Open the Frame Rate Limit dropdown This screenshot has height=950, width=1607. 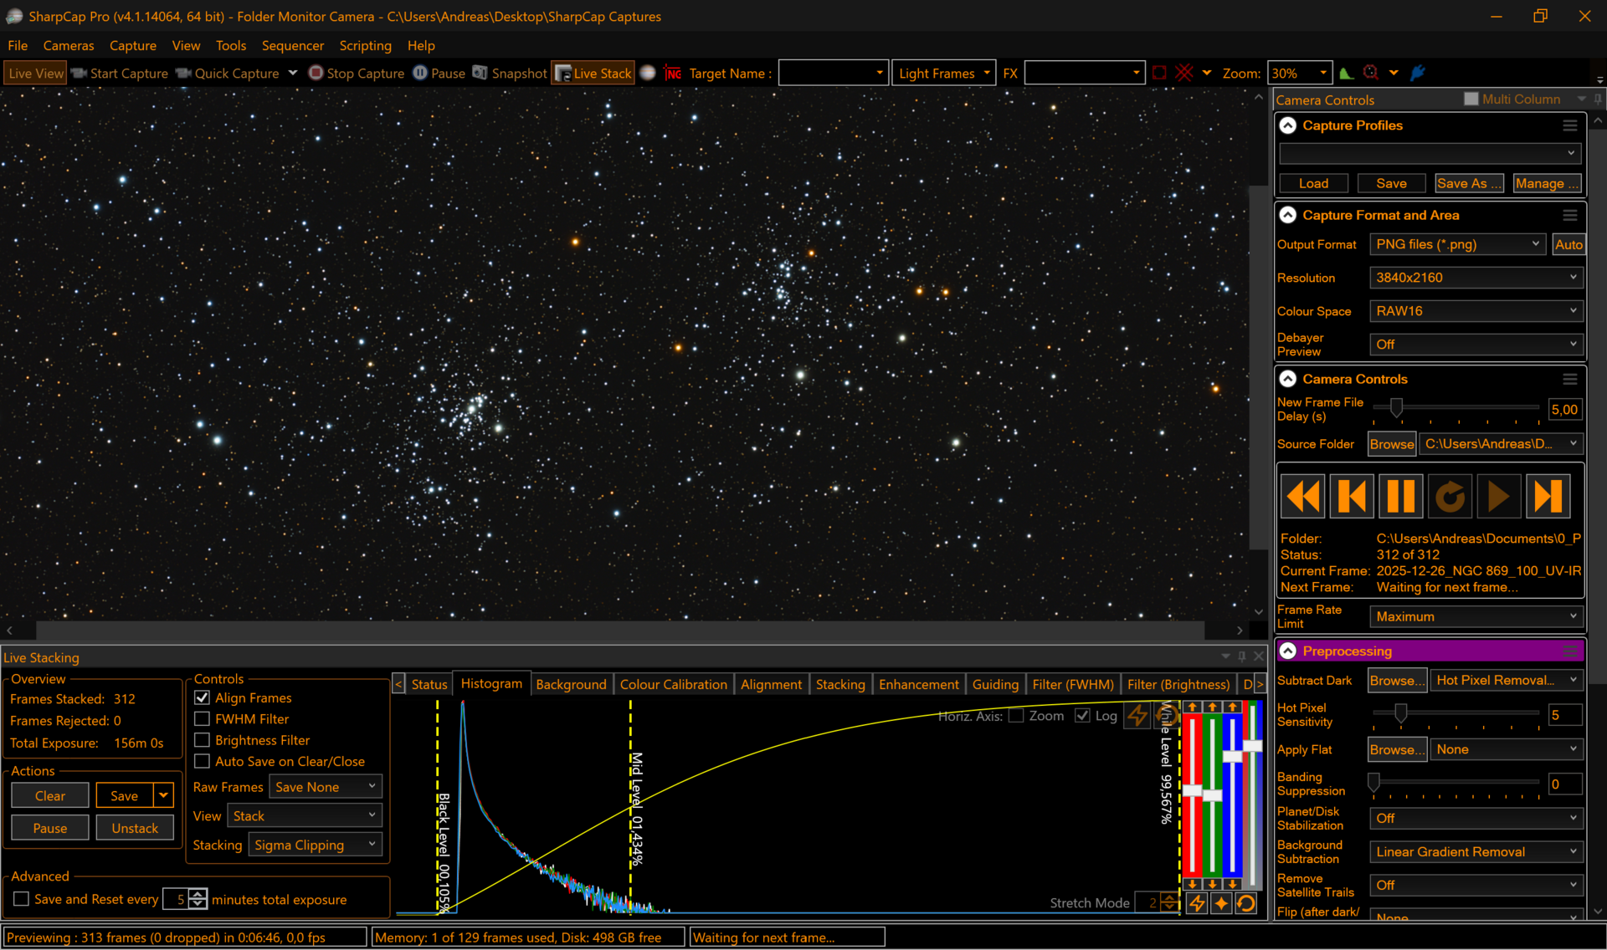coord(1476,616)
